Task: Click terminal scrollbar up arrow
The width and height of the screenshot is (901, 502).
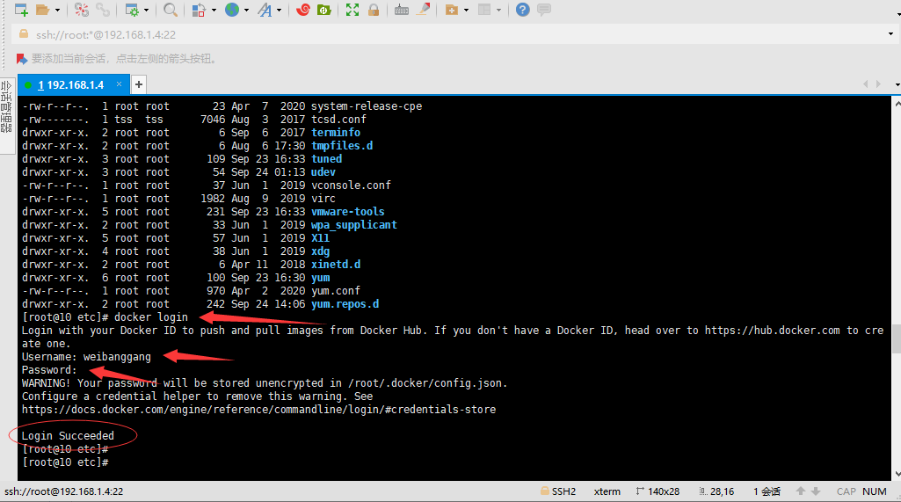Action: 897,104
